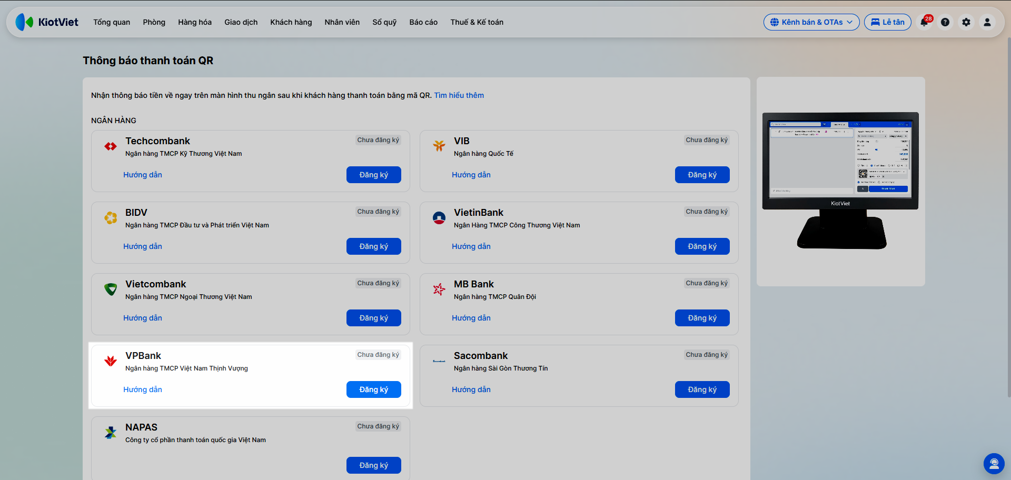The height and width of the screenshot is (480, 1011).
Task: Click the KiotViet cashier monitor preview image
Action: (840, 181)
